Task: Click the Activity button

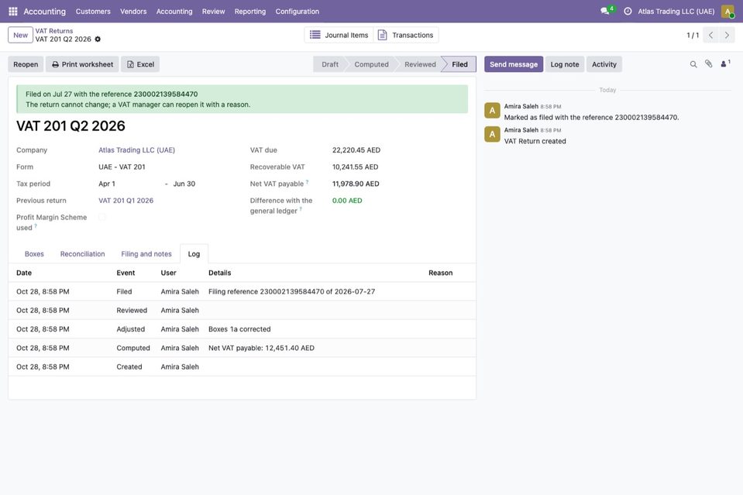Action: tap(604, 64)
